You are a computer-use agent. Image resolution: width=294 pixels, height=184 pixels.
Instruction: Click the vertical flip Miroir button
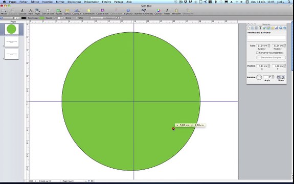pyautogui.click(x=283, y=77)
